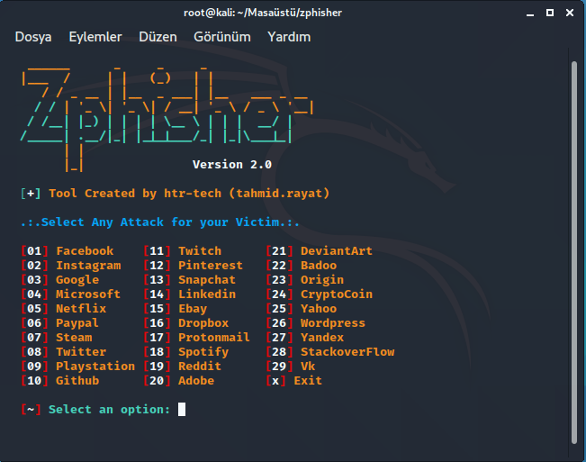Click the Github entry

77,381
